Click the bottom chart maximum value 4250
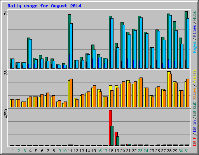 pyautogui.click(x=6, y=114)
